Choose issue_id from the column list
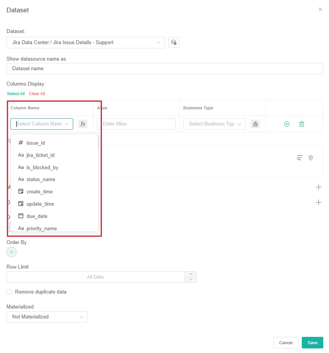 (36, 143)
